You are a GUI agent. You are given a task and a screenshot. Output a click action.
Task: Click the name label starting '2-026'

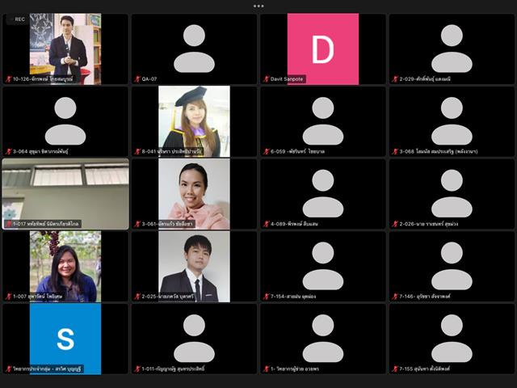[429, 224]
